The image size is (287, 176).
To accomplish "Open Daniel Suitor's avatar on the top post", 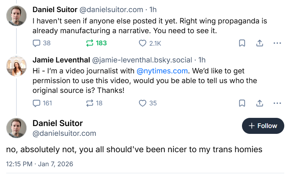I will click(x=16, y=16).
